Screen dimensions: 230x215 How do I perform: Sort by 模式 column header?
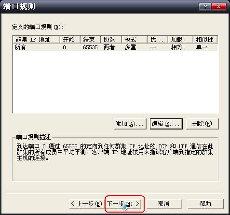135,40
